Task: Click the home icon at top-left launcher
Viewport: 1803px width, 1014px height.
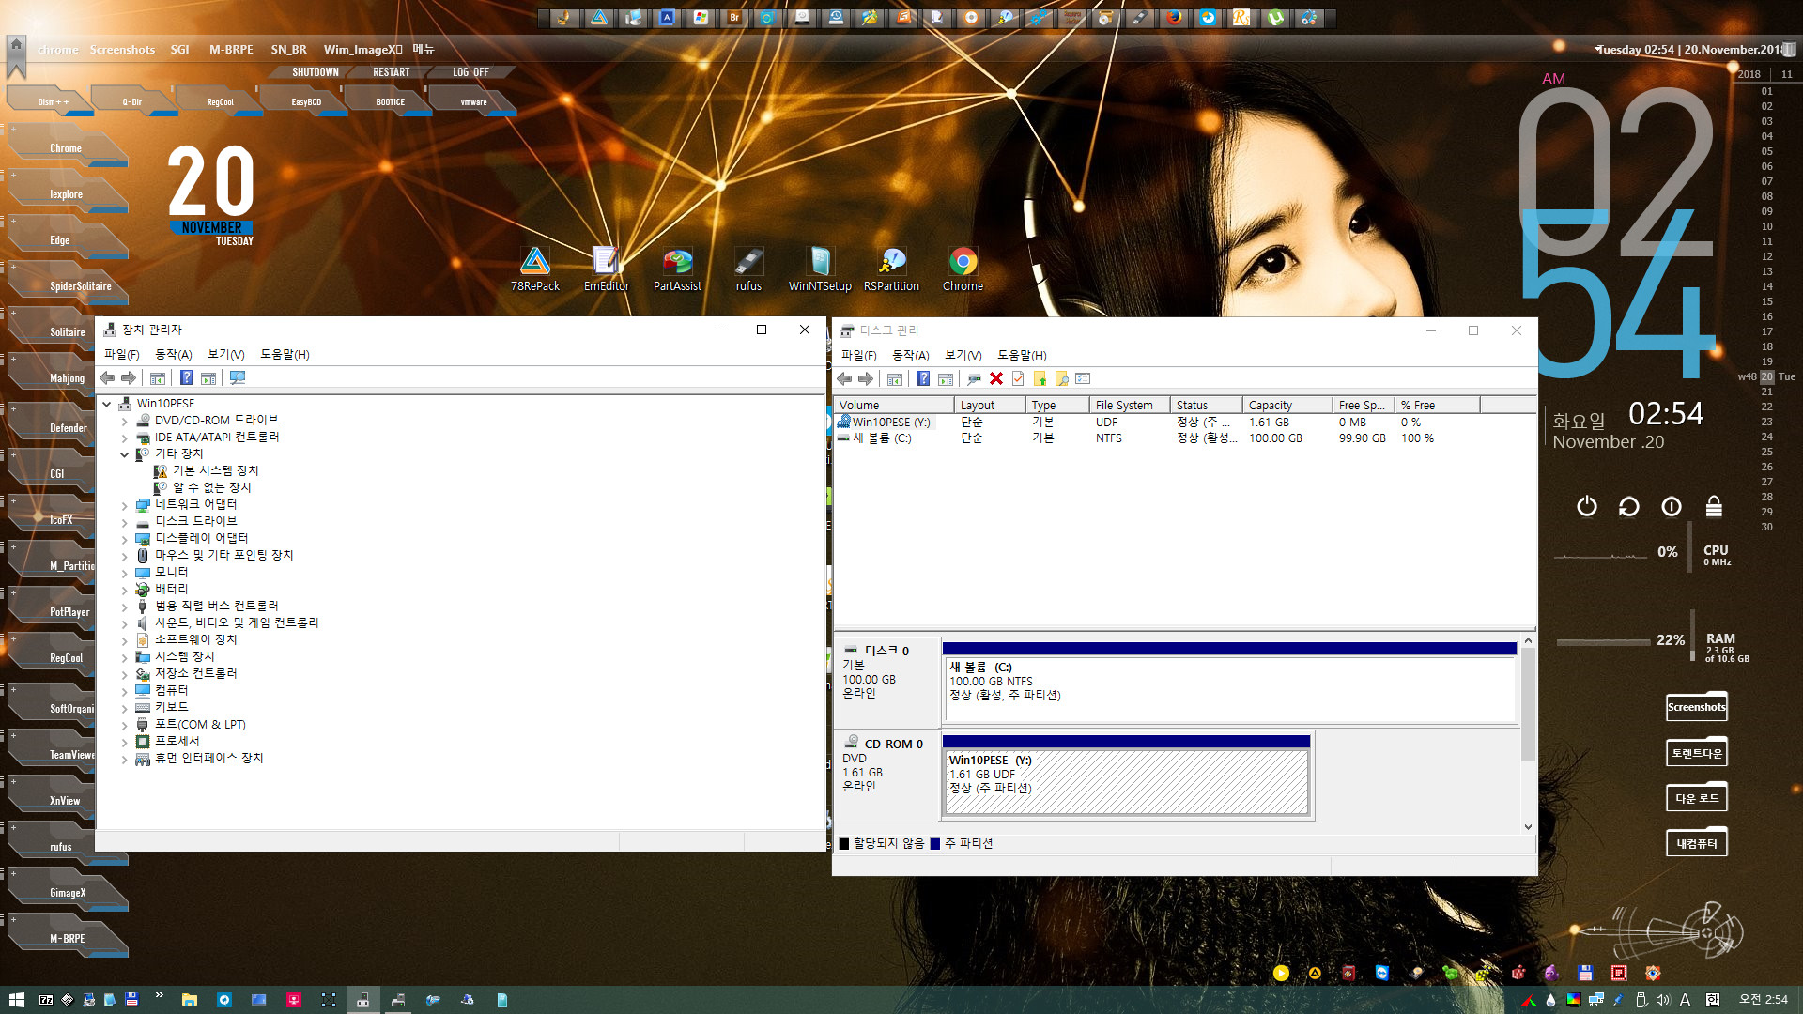Action: click(16, 44)
